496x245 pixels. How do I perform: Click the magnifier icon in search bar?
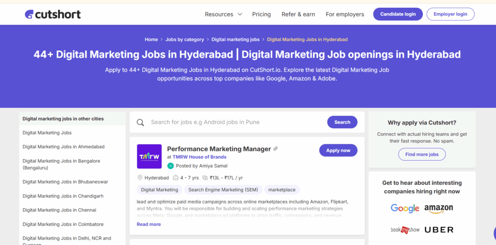pyautogui.click(x=140, y=122)
